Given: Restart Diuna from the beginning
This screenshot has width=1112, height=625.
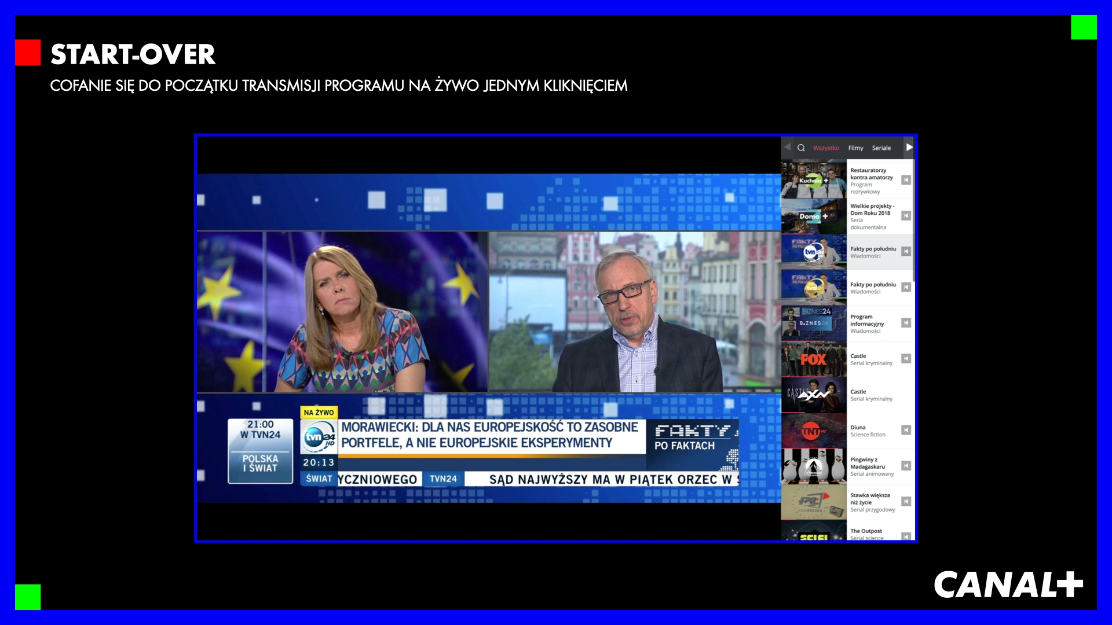Looking at the screenshot, I should [x=906, y=430].
